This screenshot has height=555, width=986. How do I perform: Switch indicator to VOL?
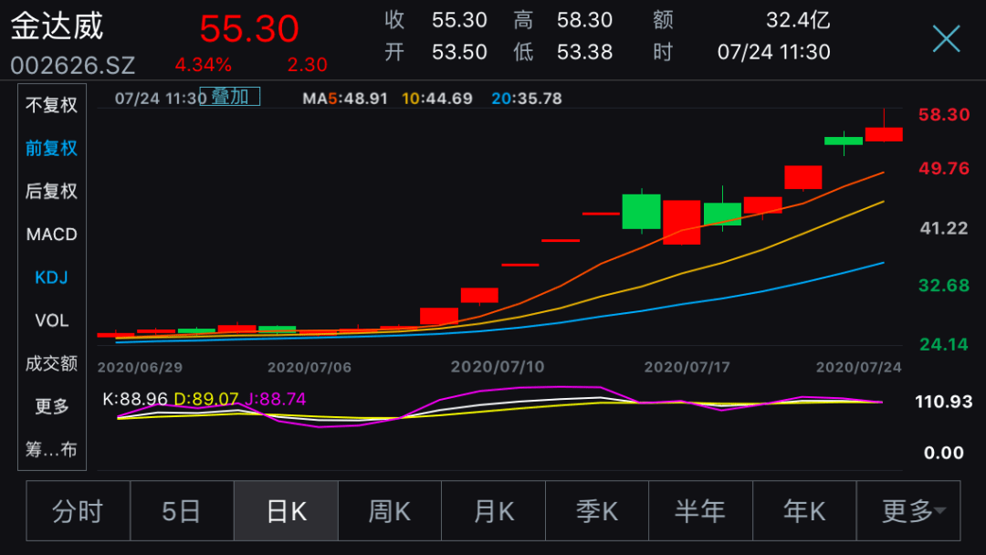click(51, 320)
